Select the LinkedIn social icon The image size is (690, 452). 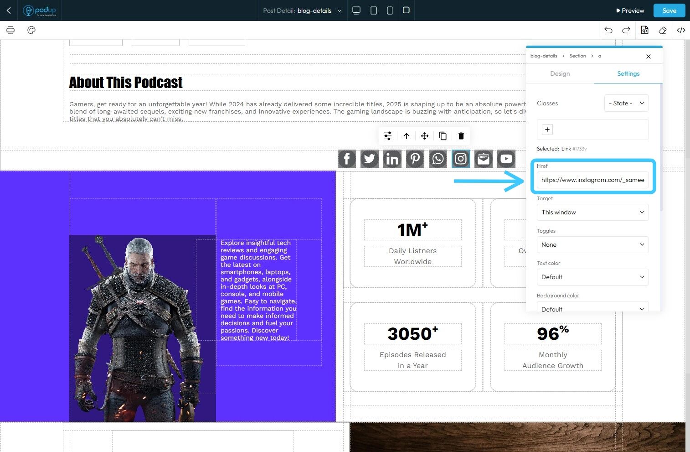[392, 159]
